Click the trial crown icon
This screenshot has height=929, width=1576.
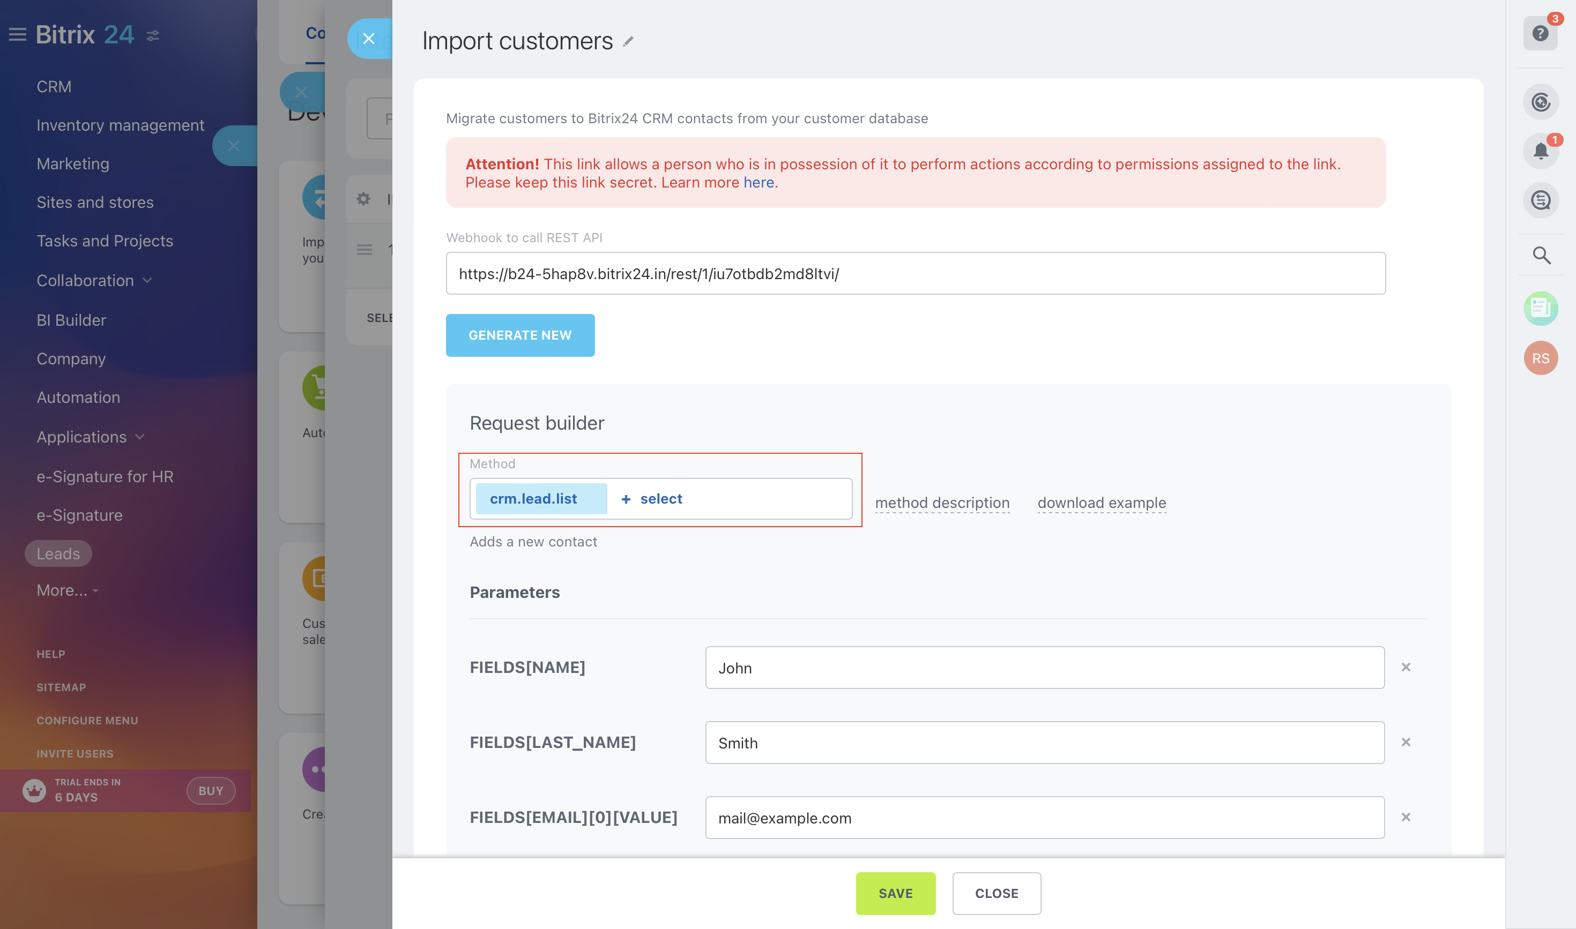click(34, 791)
